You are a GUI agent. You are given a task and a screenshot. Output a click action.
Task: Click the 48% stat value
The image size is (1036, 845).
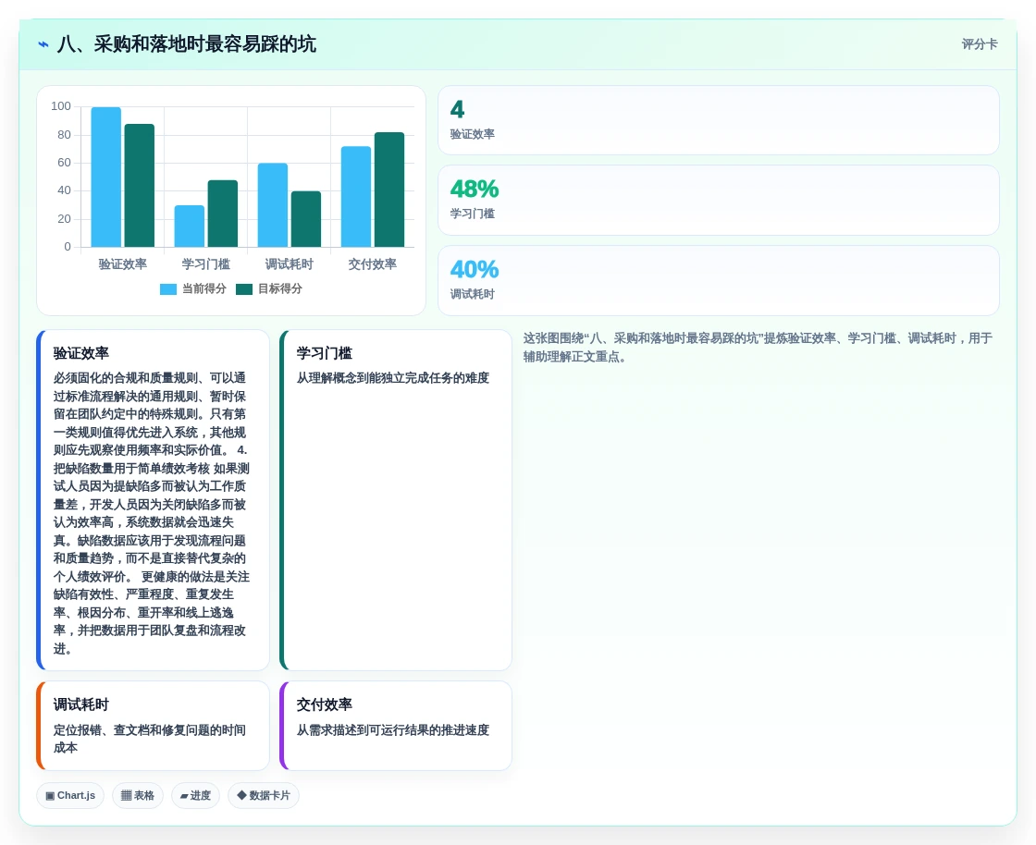(x=475, y=189)
